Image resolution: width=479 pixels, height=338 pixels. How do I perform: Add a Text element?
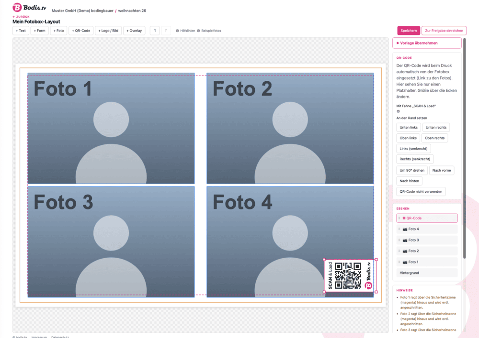21,31
